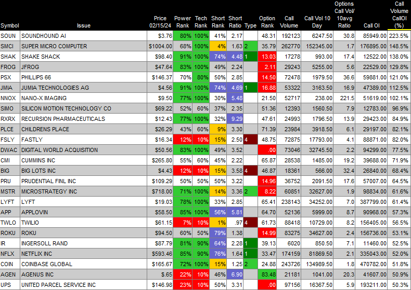This screenshot has width=411, height=290.
Task: Click the Issue column header
Action: pyautogui.click(x=84, y=25)
